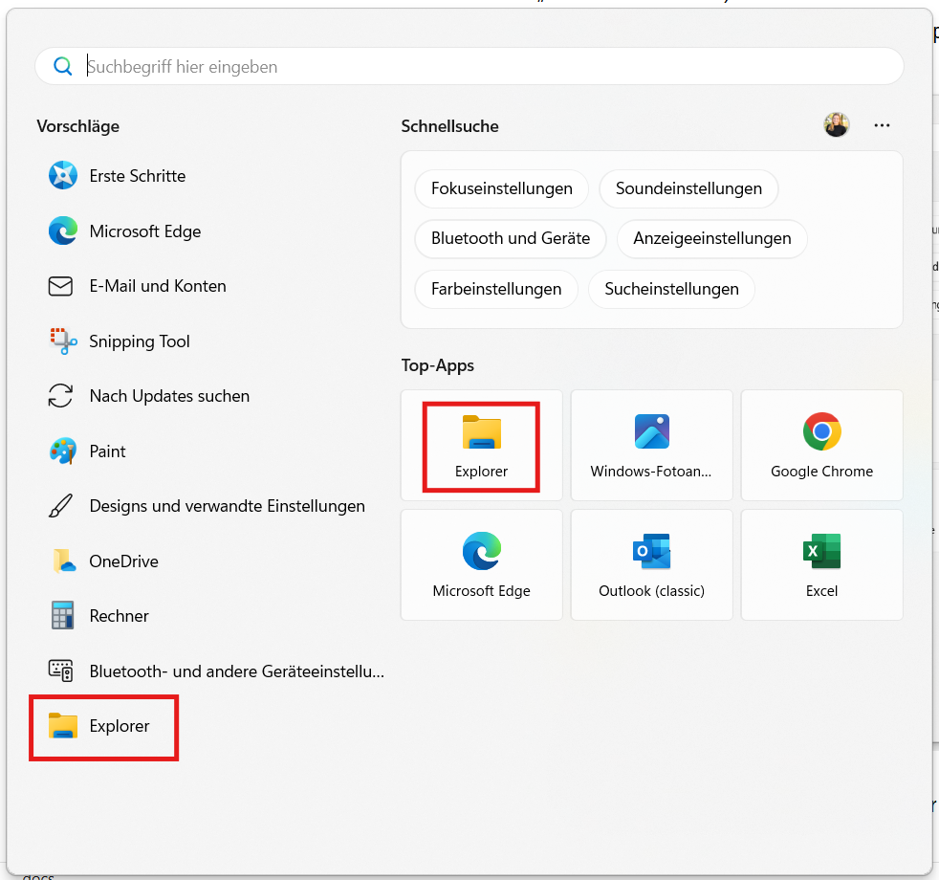Select the Farbeinstellungen chip
Screen dimensions: 939x880
496,289
